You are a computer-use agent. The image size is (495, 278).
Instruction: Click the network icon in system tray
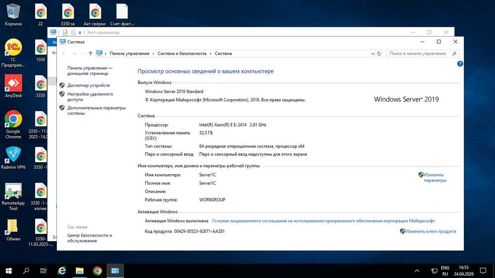435,271
